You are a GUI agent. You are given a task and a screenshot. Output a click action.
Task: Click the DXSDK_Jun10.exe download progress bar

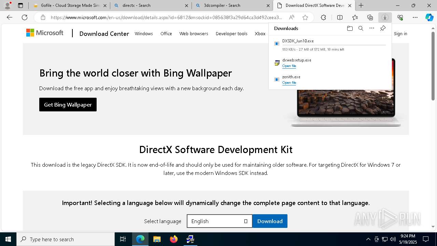(334, 45)
